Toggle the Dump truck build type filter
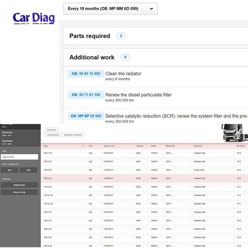This screenshot has height=248, width=248. [19, 185]
